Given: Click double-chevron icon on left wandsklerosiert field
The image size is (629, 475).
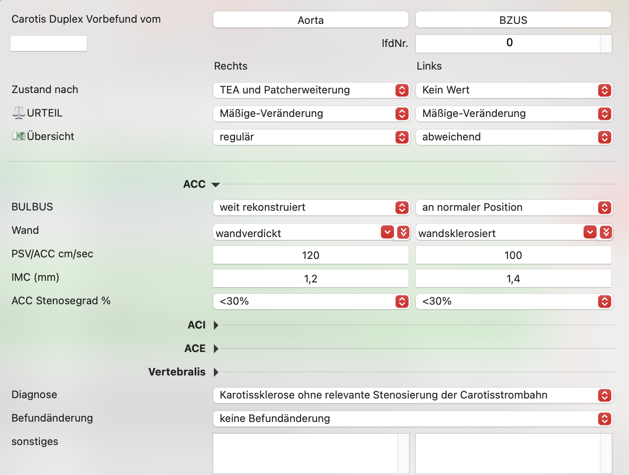Looking at the screenshot, I should (606, 232).
